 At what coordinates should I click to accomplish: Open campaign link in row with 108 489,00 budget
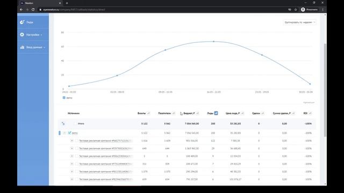[106, 156]
